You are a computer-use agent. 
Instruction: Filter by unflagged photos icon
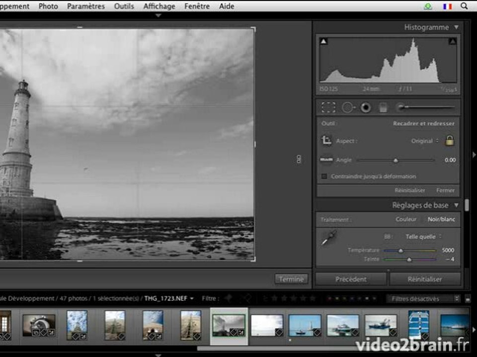247,298
